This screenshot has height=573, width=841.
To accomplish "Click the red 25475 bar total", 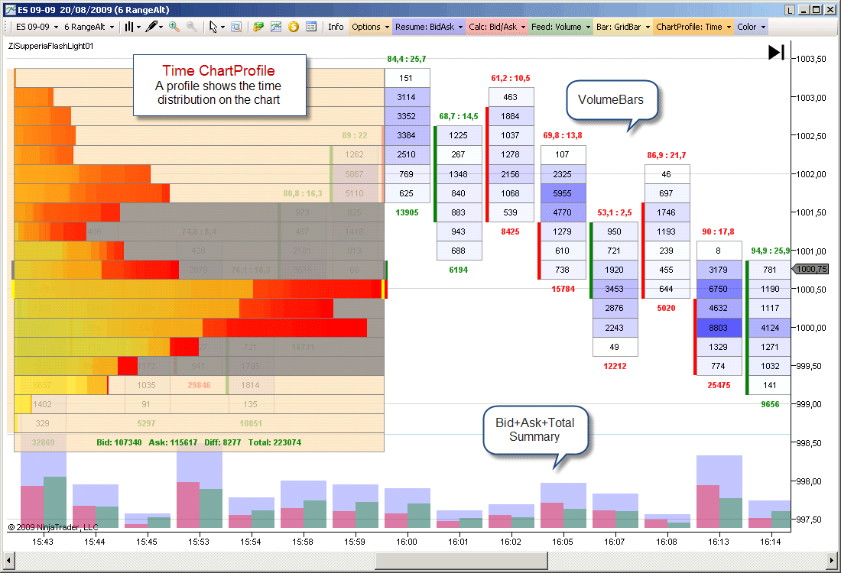I will (719, 385).
